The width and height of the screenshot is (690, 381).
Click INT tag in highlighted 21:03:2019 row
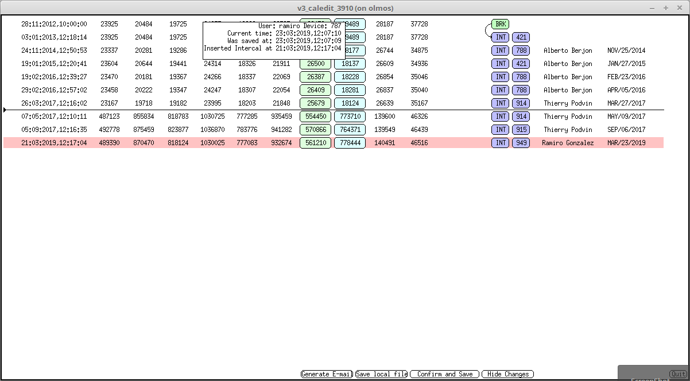(x=501, y=143)
